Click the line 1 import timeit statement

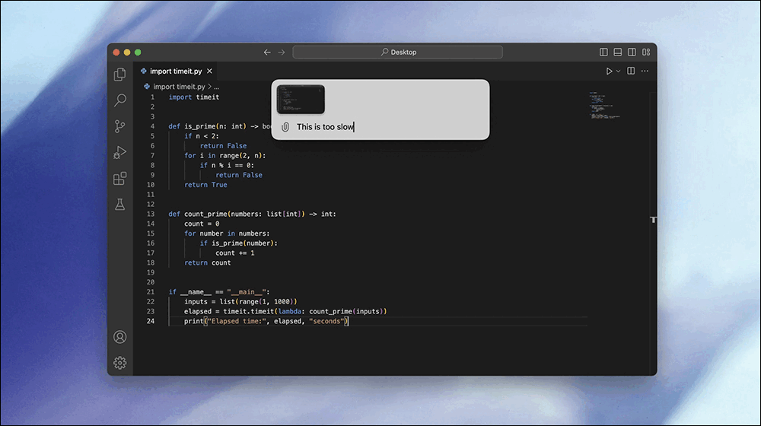pyautogui.click(x=193, y=97)
